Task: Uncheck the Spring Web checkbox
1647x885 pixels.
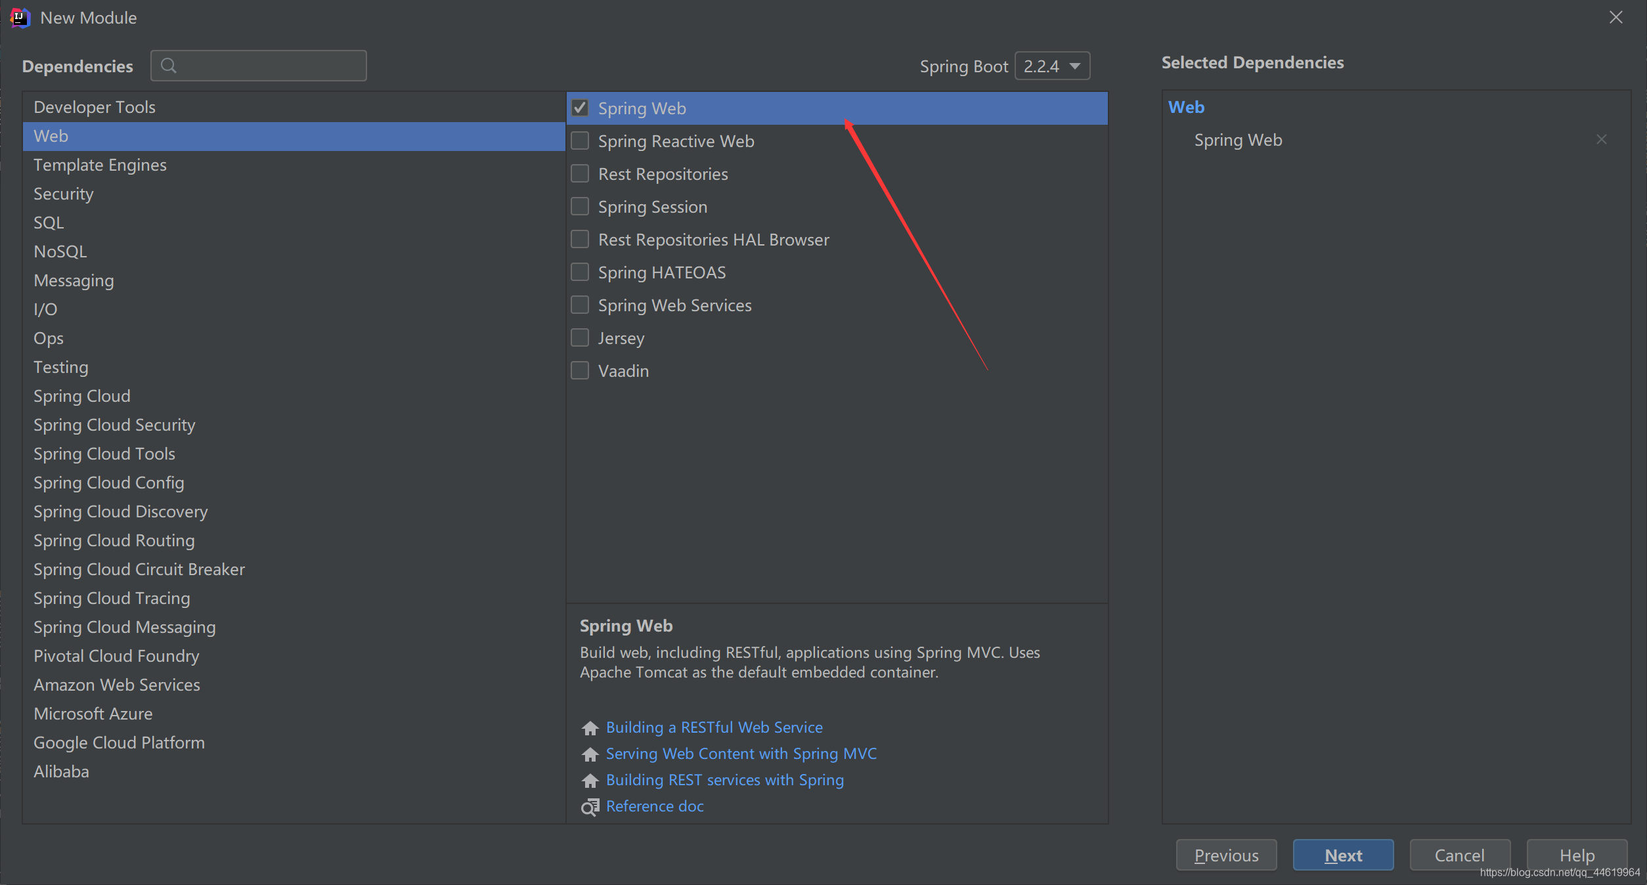Action: (580, 108)
